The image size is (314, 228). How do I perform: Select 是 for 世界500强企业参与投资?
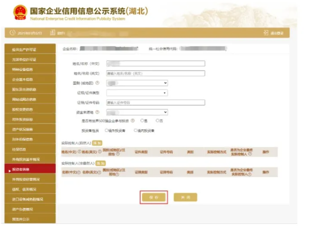[142, 121]
